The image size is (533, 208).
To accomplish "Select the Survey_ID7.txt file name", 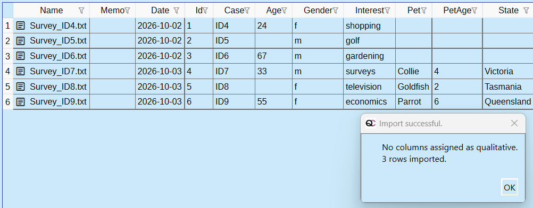I will tap(58, 71).
